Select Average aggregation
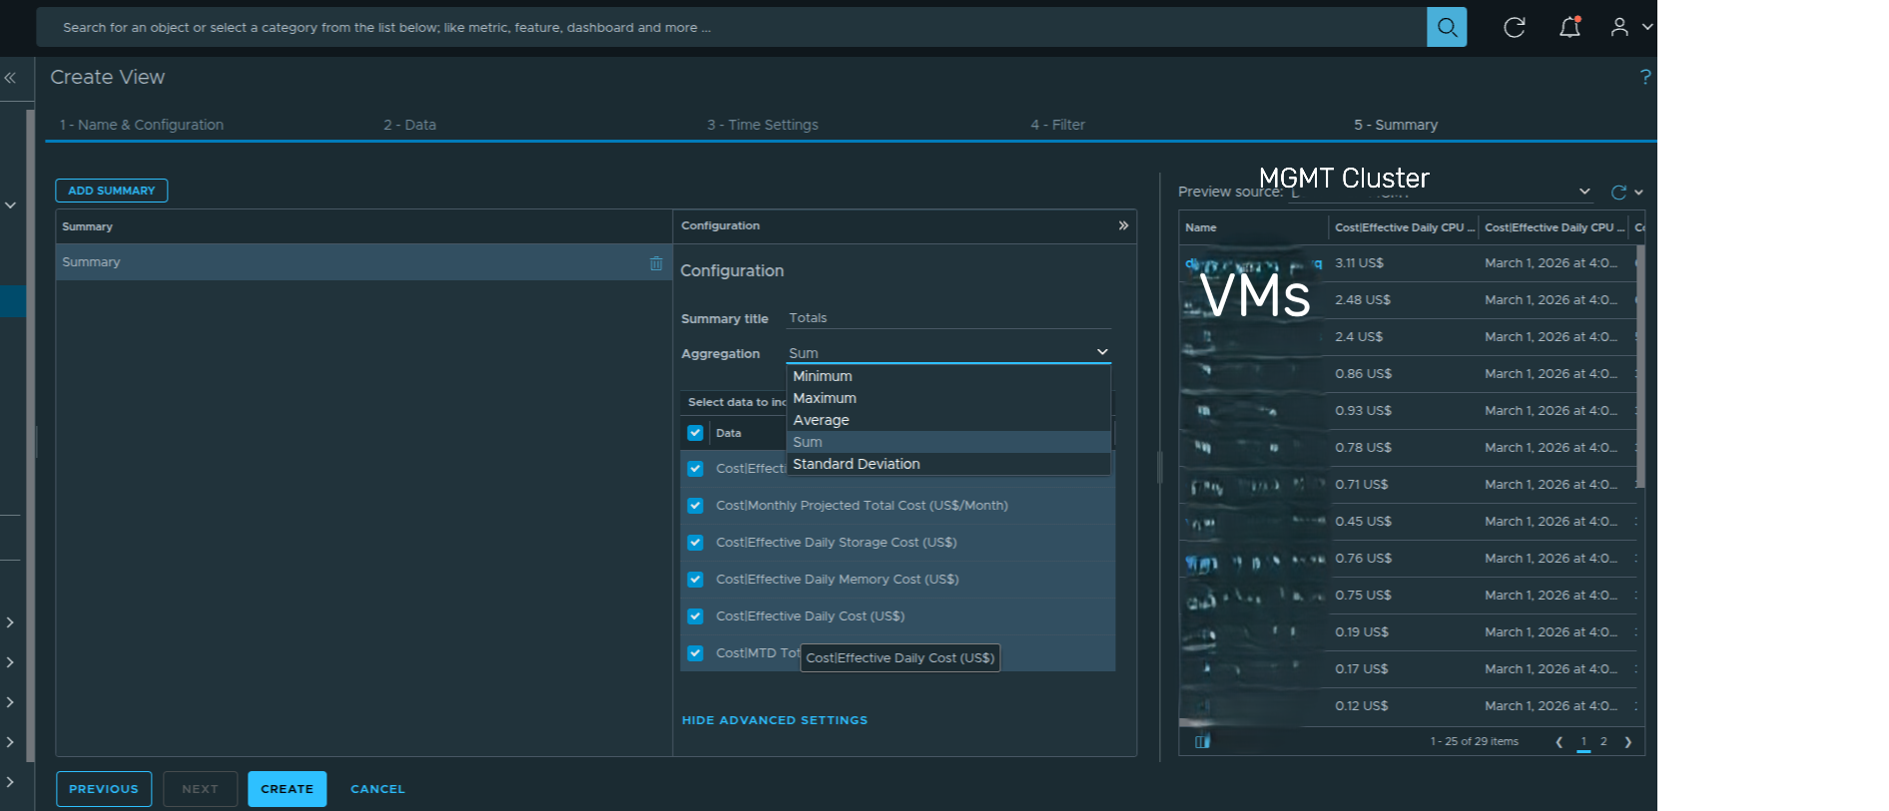Screen dimensions: 1889x811 [x=948, y=420]
